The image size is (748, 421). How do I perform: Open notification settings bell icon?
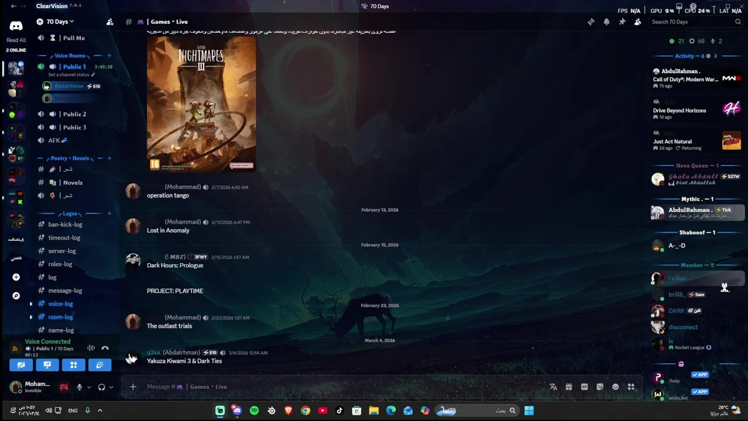click(x=607, y=22)
